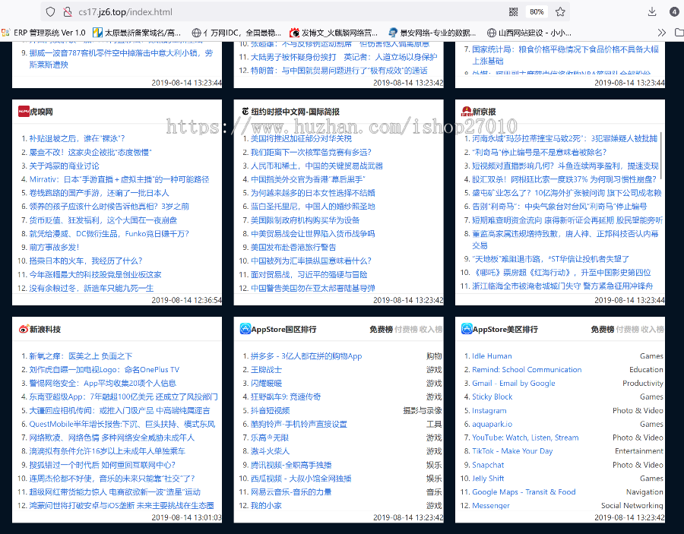Switch to 付费榜 tab in AppStore国区排行

[406, 330]
